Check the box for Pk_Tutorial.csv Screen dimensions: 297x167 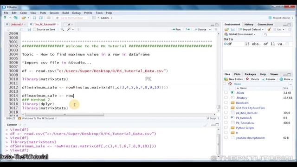(x=226, y=122)
